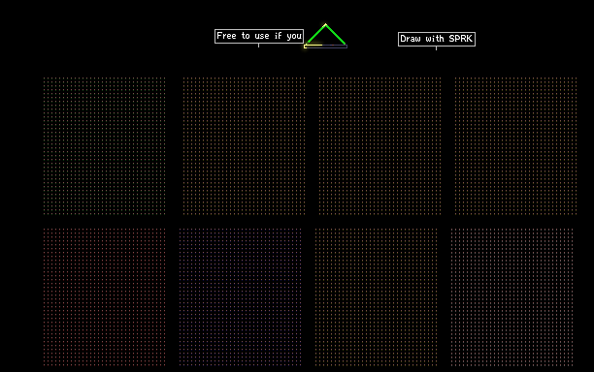Click the 'Free to use if you' sign

click(x=259, y=36)
